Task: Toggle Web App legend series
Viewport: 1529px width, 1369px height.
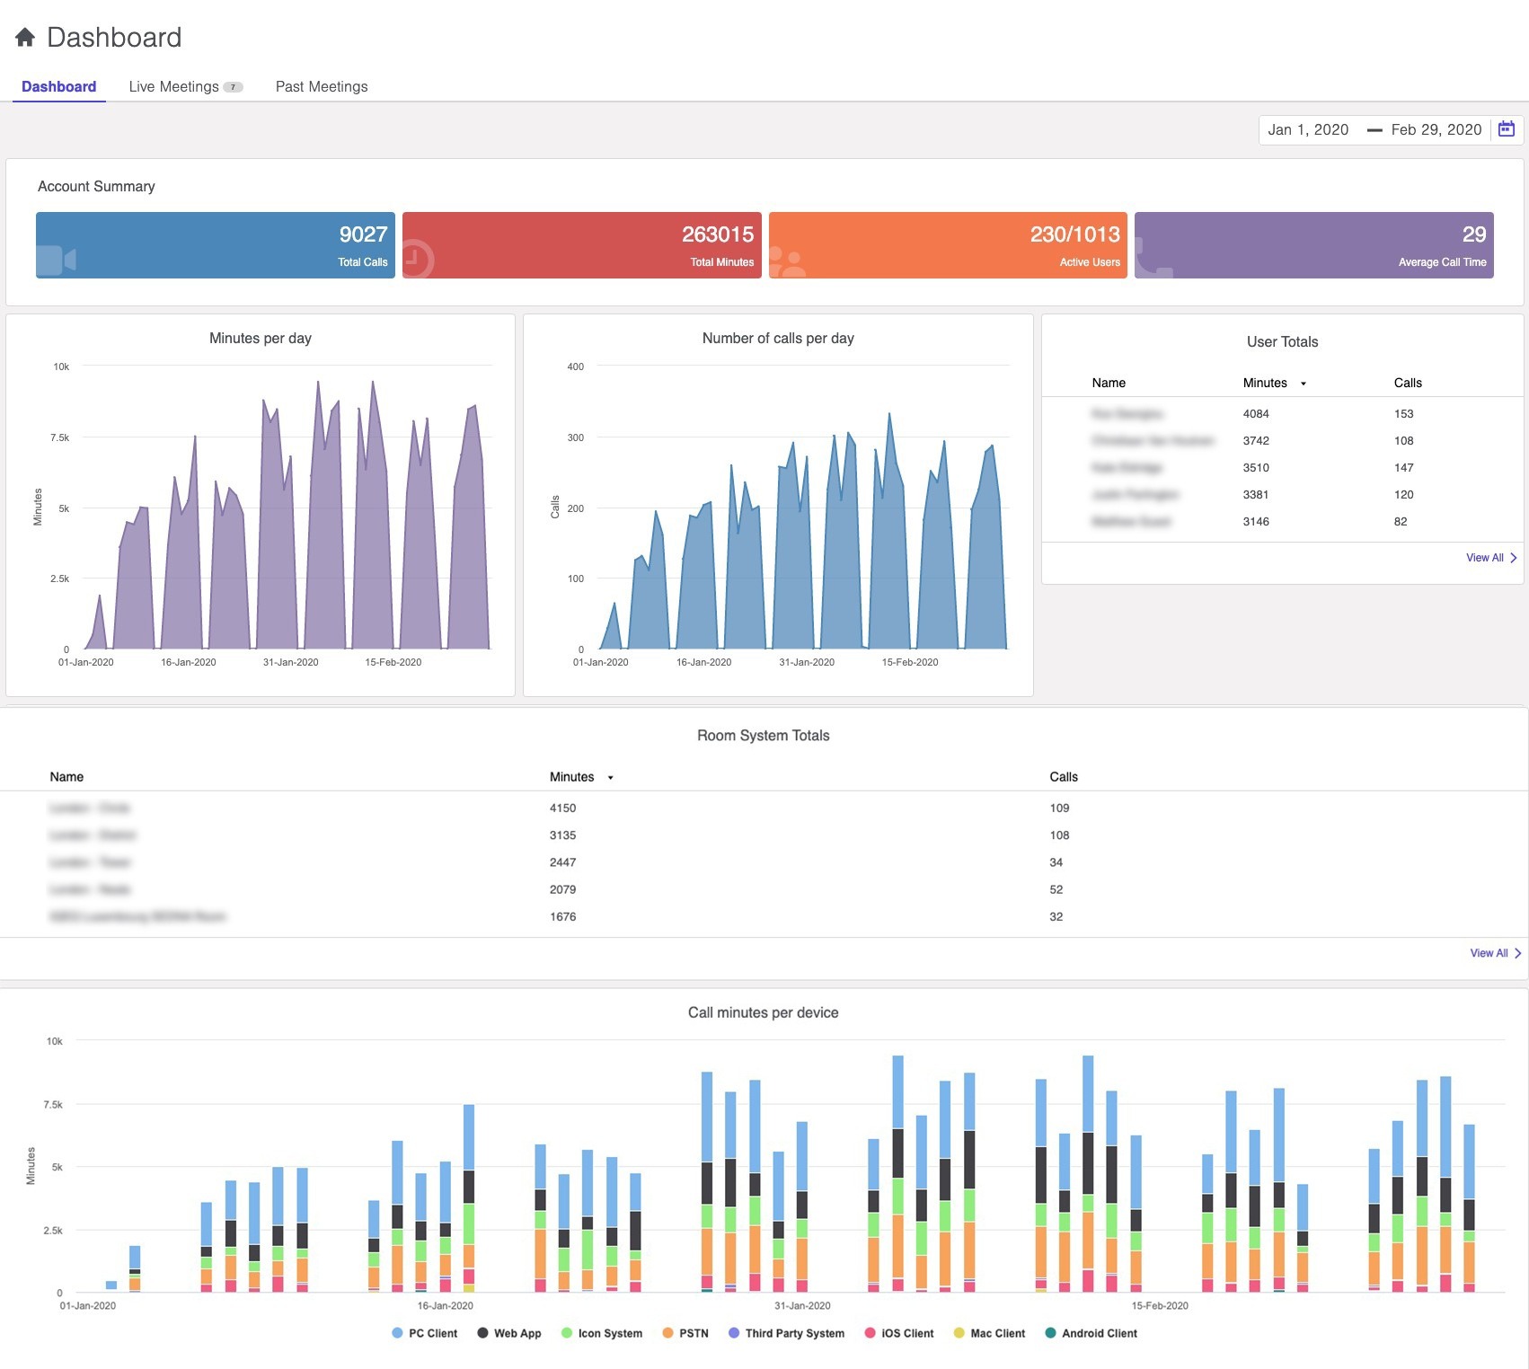Action: point(509,1333)
